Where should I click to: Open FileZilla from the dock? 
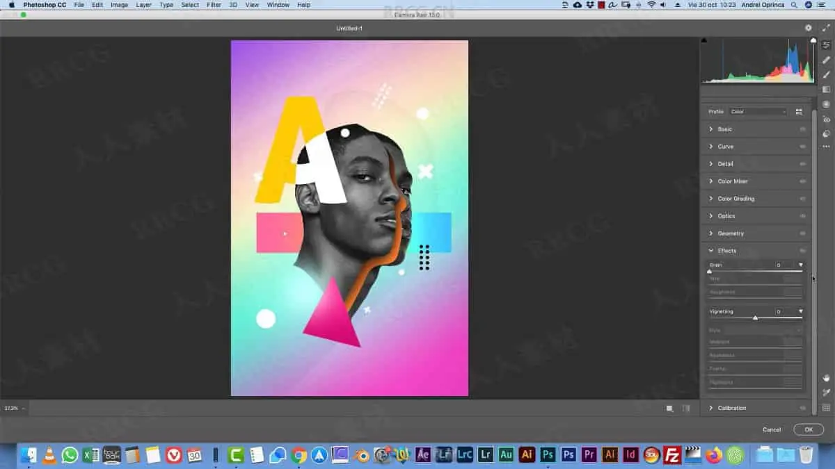click(x=672, y=455)
